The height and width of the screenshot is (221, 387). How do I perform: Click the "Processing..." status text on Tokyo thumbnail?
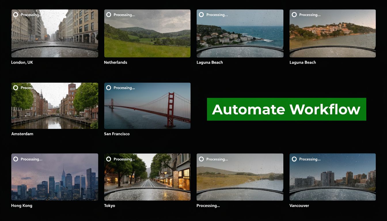tap(124, 159)
